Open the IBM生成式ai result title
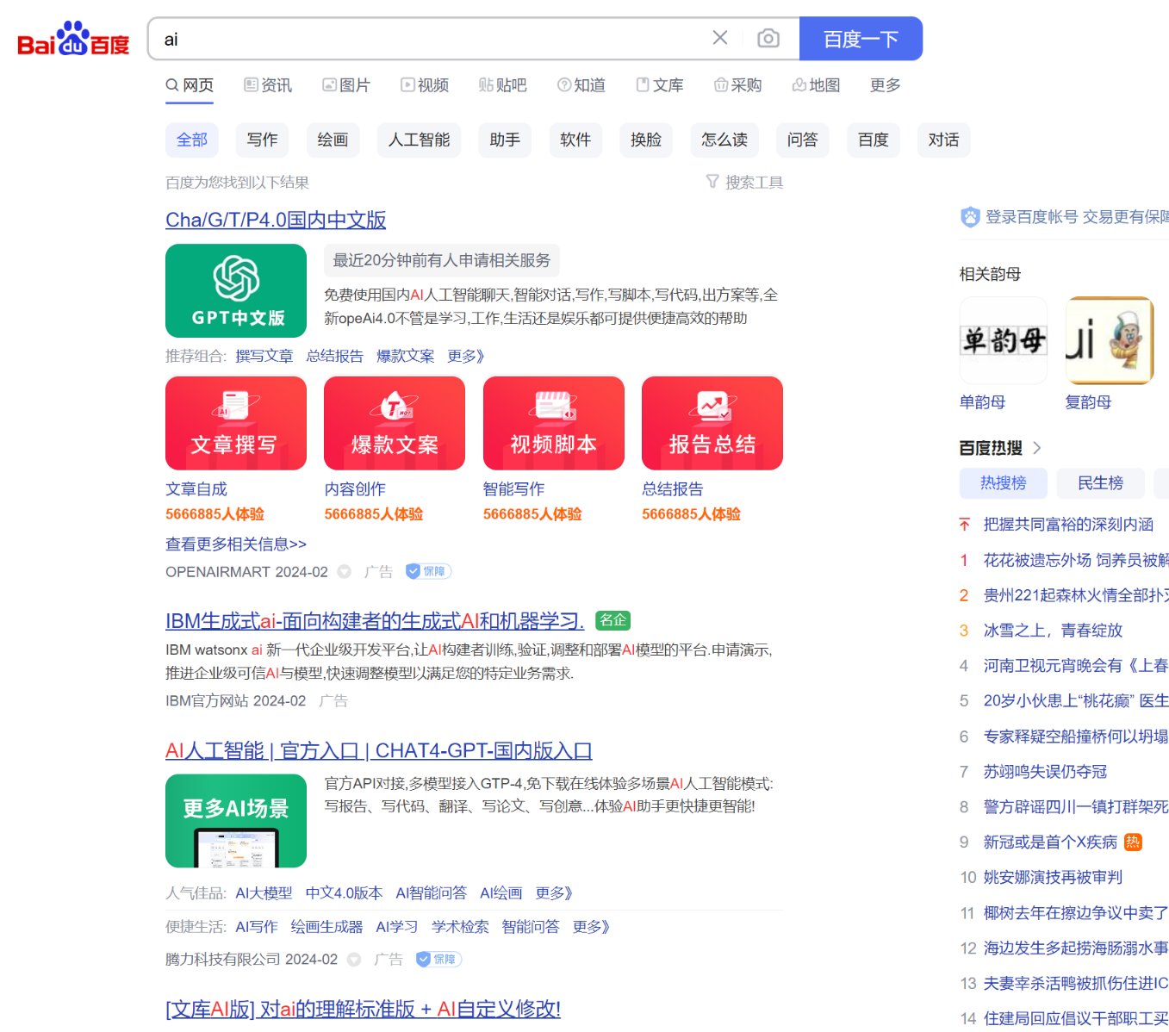The width and height of the screenshot is (1169, 1032). [375, 621]
